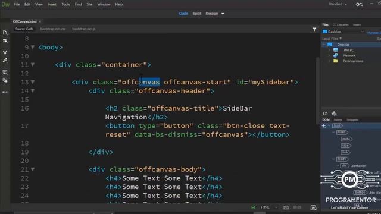Open the Site menu
This screenshot has width=381, height=214.
(89, 4)
